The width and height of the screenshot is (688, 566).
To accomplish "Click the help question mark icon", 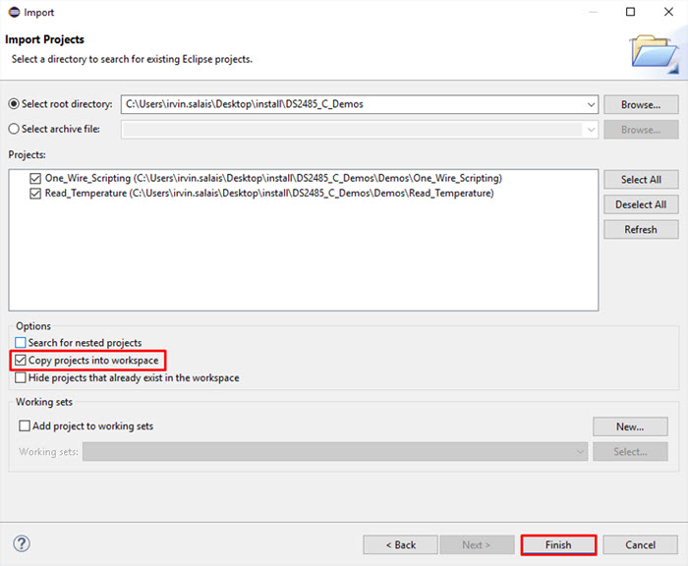I will pyautogui.click(x=22, y=543).
